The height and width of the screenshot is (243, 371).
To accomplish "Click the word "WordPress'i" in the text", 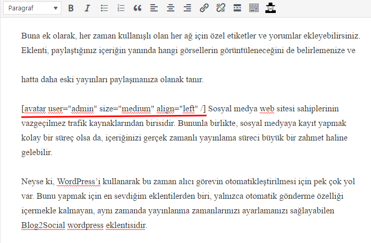I will (x=79, y=182).
